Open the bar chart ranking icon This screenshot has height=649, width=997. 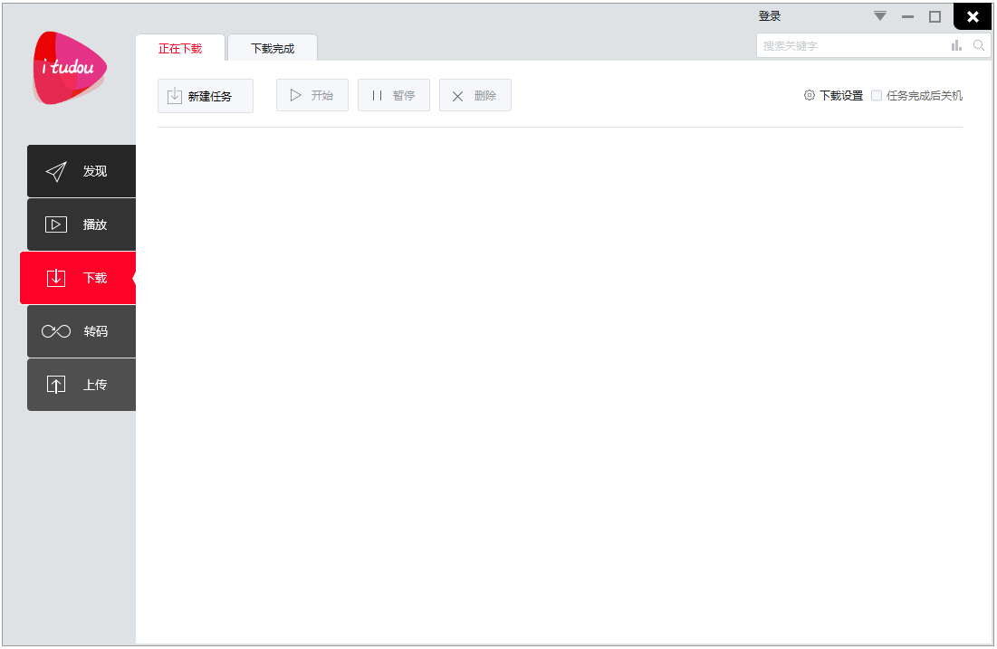coord(956,45)
